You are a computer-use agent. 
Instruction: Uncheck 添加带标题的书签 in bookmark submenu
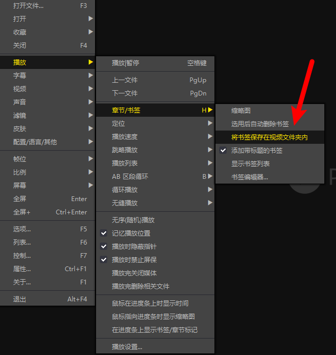click(x=256, y=151)
